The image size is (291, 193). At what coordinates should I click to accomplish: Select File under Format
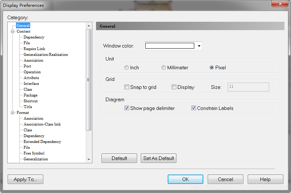[27, 148]
